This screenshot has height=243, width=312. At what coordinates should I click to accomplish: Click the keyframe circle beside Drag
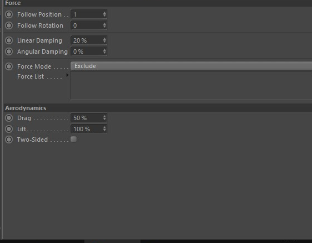9,118
